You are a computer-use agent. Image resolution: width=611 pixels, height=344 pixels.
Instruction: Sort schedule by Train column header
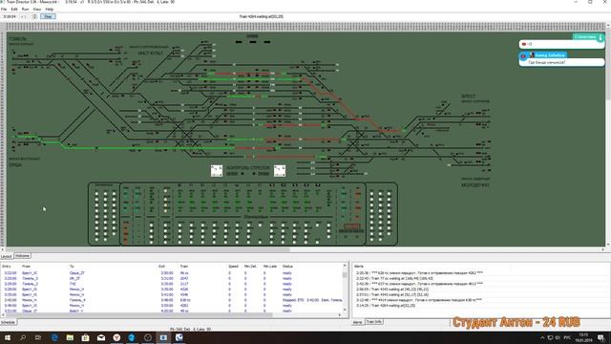tap(184, 266)
